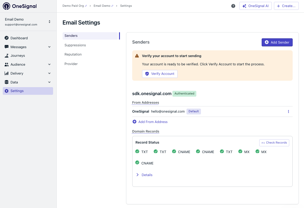Click the Audience people icon

tap(6, 64)
